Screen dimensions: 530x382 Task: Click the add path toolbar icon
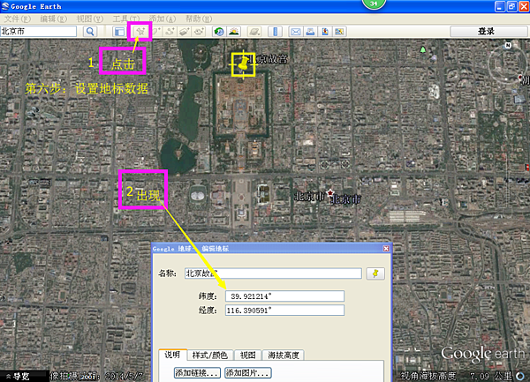coord(170,32)
